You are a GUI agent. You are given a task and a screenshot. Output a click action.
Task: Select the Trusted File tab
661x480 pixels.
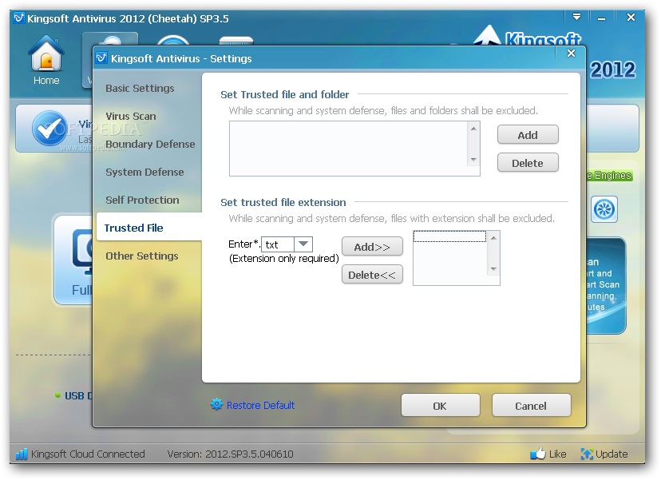pyautogui.click(x=149, y=228)
